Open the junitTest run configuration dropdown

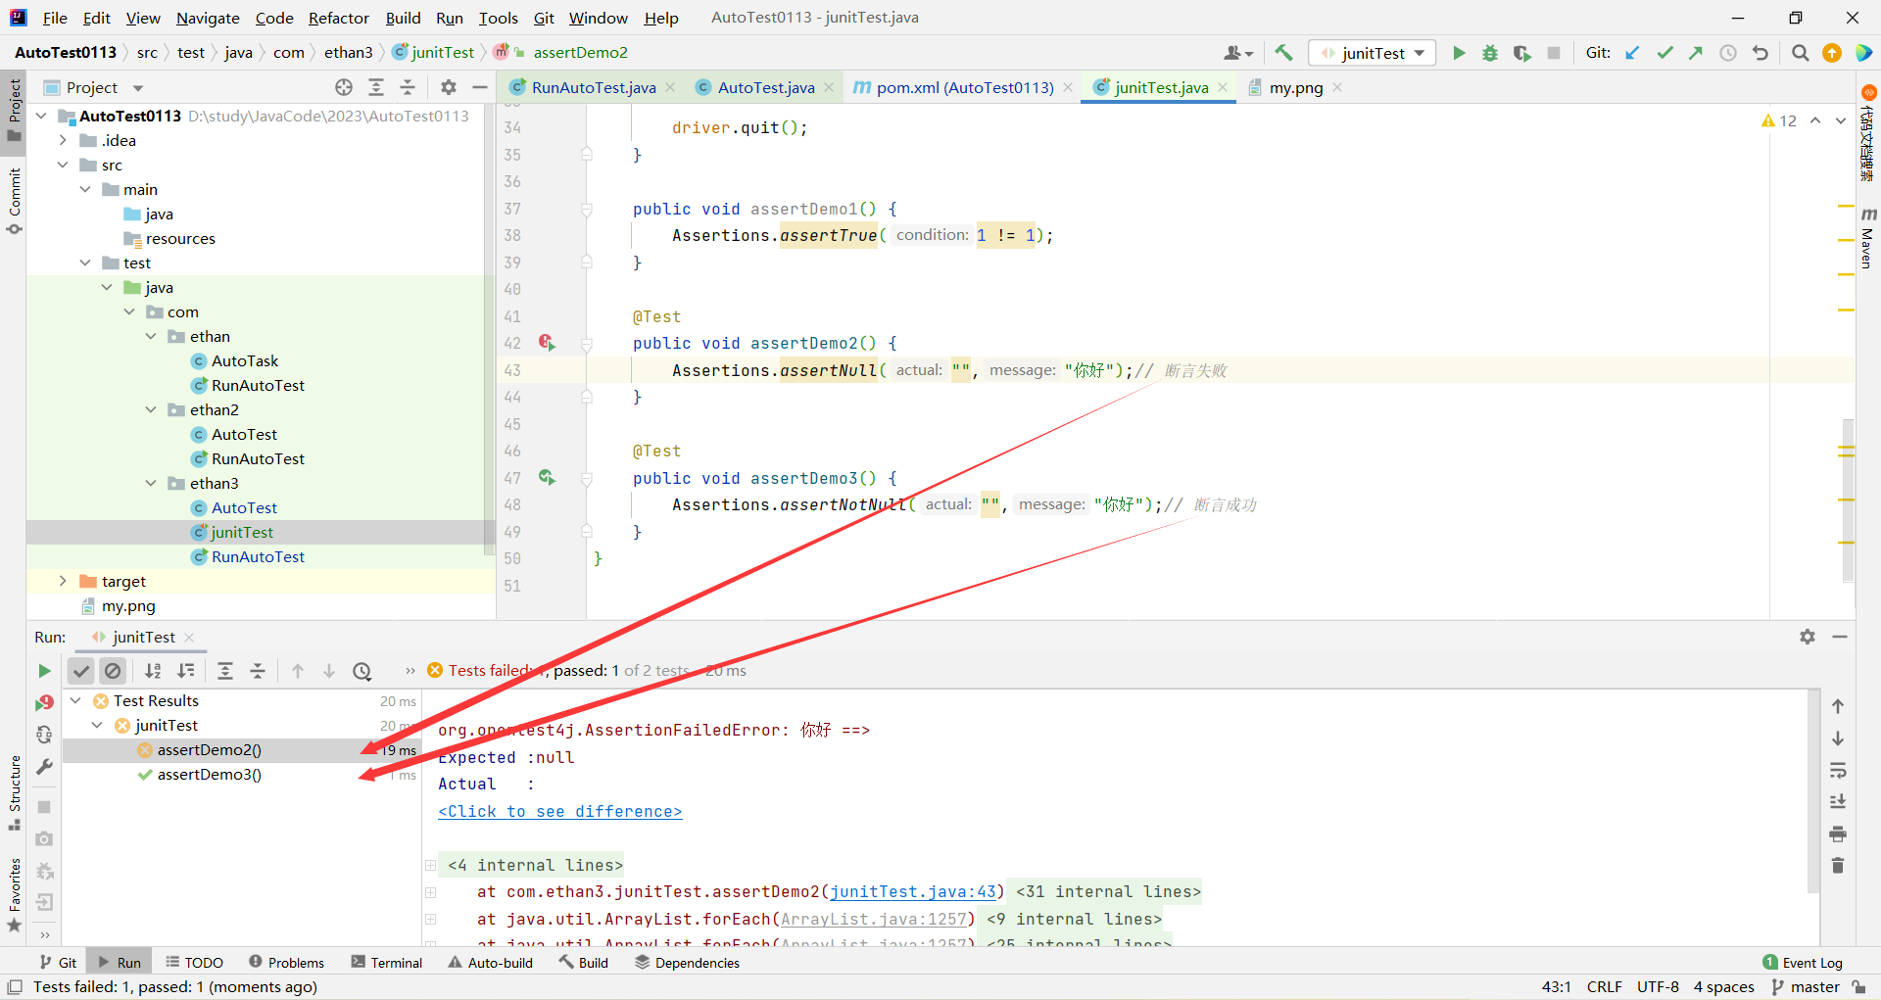1373,53
